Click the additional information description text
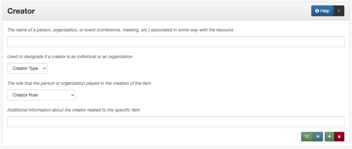 [74, 110]
